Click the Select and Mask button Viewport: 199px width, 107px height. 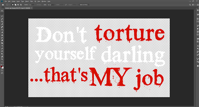(84, 5)
